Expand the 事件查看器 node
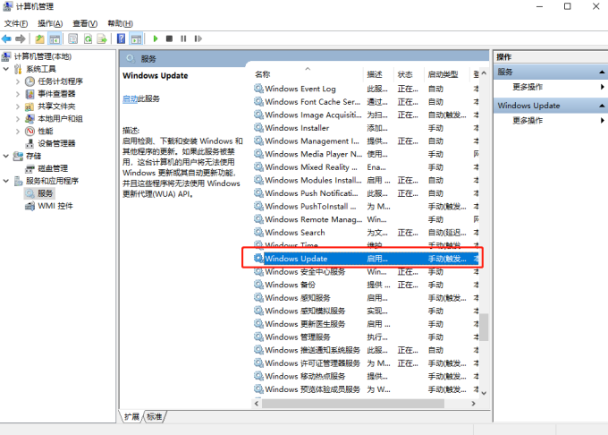This screenshot has width=608, height=435. click(18, 94)
